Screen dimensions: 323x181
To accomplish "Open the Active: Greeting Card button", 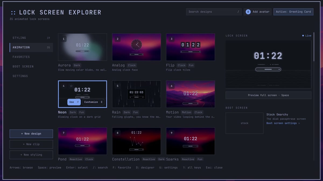I will click(x=293, y=12).
